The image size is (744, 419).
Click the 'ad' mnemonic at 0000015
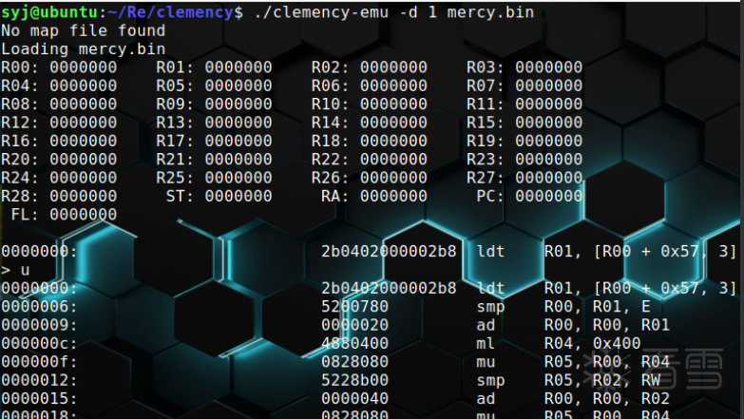tap(486, 399)
